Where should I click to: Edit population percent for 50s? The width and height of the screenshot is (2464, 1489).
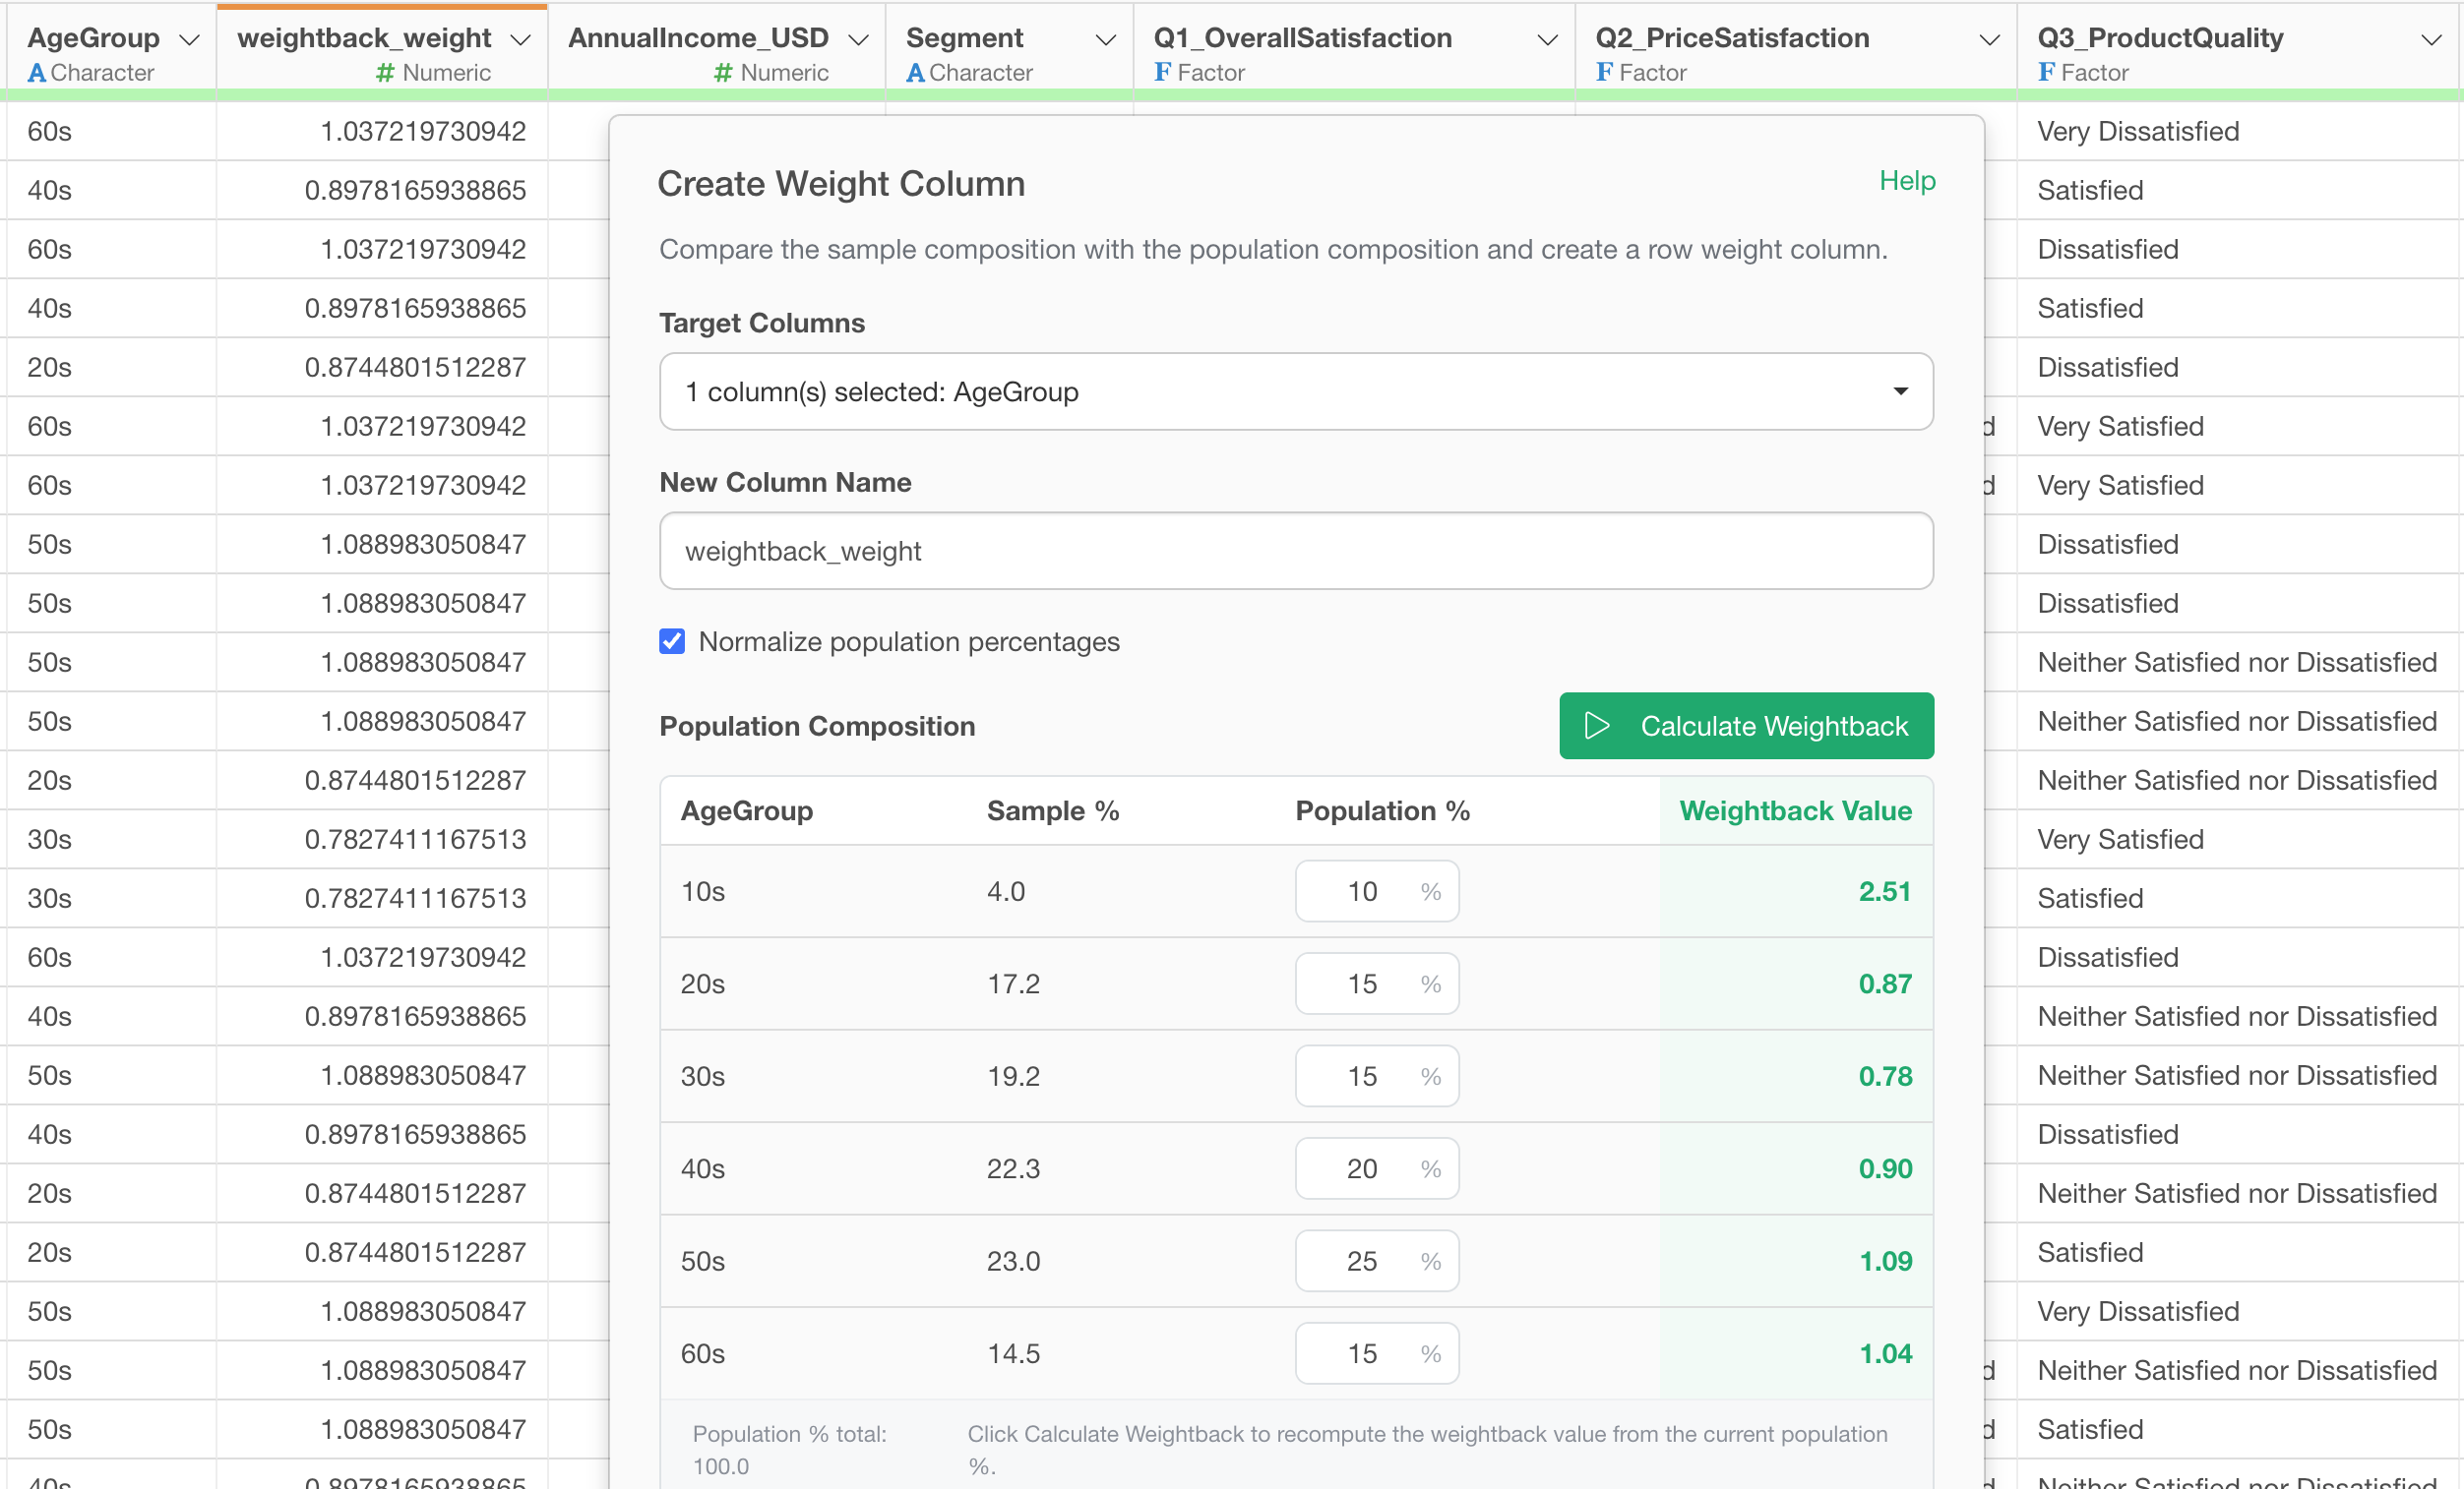point(1376,1261)
